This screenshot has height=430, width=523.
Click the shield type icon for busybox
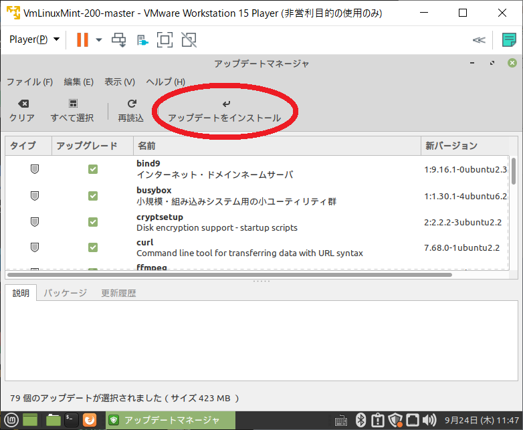tap(35, 196)
